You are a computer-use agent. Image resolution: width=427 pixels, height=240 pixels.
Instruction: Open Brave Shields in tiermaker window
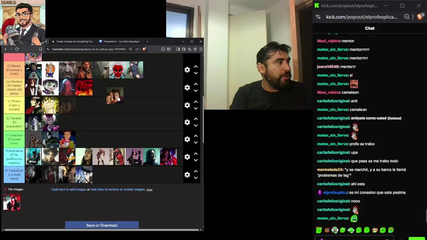pyautogui.click(x=144, y=49)
